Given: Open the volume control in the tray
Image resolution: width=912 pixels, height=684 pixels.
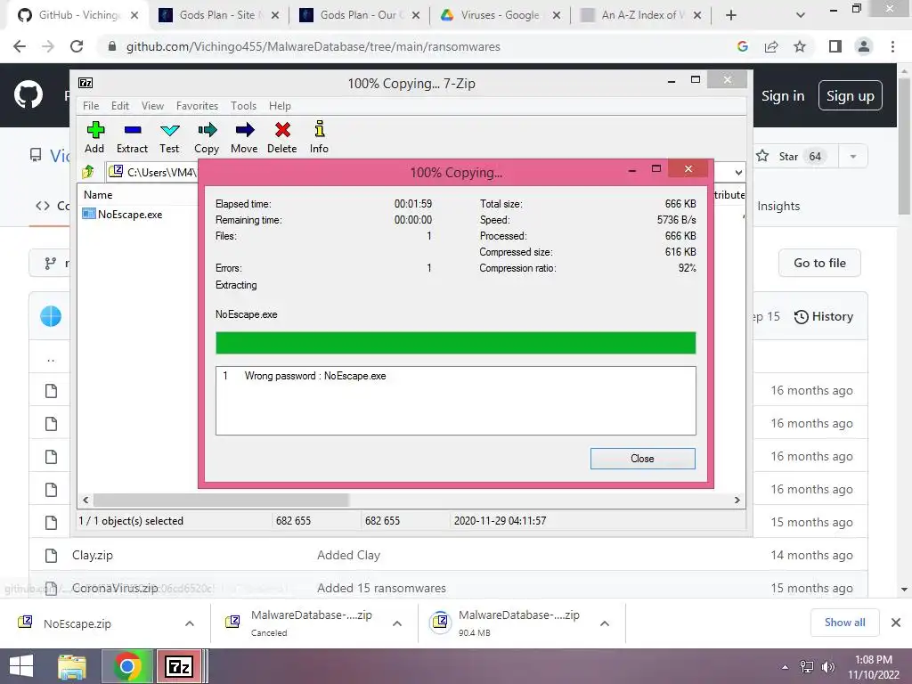Looking at the screenshot, I should [828, 667].
